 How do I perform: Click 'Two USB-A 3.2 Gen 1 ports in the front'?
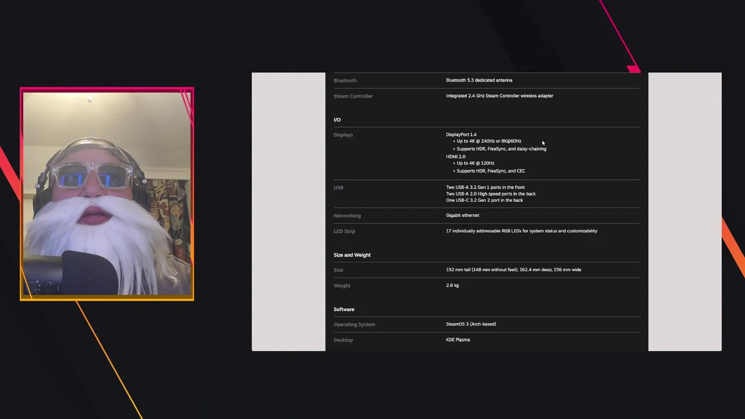click(x=485, y=187)
